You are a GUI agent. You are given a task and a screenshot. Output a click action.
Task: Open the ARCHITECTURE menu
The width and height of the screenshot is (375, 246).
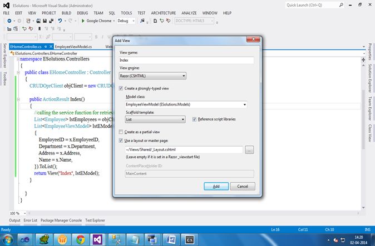(164, 13)
